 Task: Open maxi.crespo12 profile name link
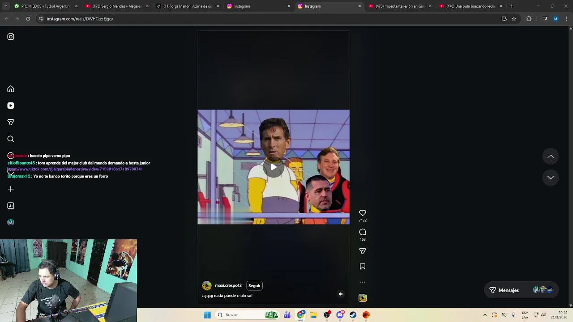228,285
